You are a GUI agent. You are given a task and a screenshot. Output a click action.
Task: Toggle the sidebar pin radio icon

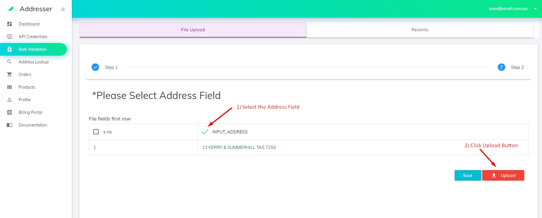63,9
